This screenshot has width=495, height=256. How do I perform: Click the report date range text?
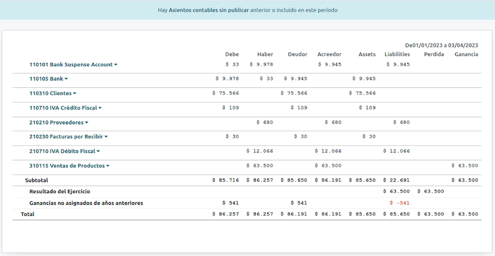pos(441,45)
